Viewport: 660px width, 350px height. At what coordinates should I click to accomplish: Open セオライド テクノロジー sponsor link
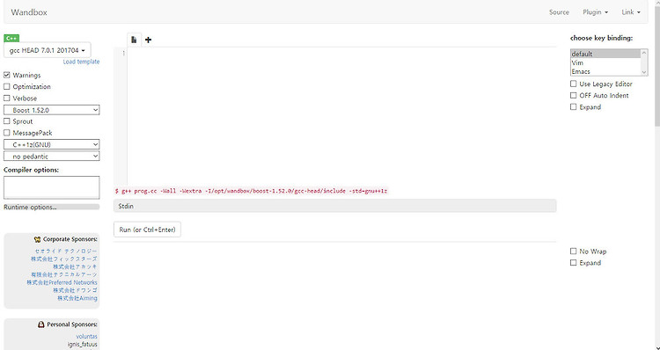point(66,251)
